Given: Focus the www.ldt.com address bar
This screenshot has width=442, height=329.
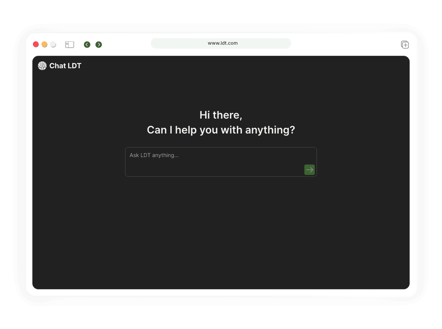Looking at the screenshot, I should pyautogui.click(x=221, y=43).
